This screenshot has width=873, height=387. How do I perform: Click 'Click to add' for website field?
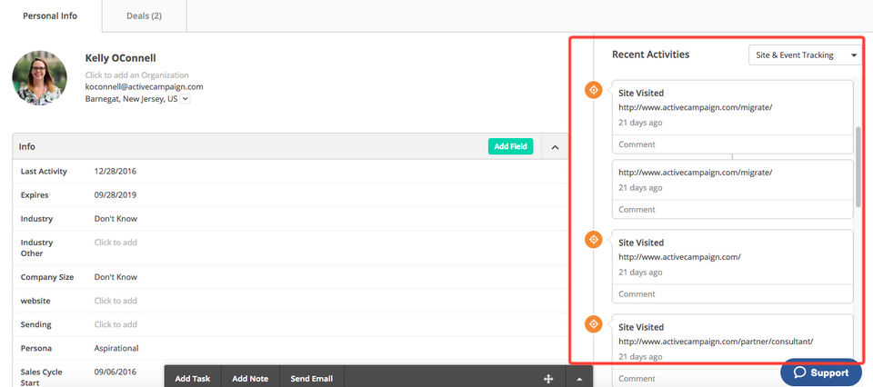click(115, 301)
